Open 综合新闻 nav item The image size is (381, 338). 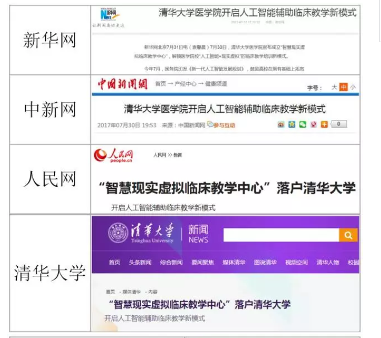[171, 262]
